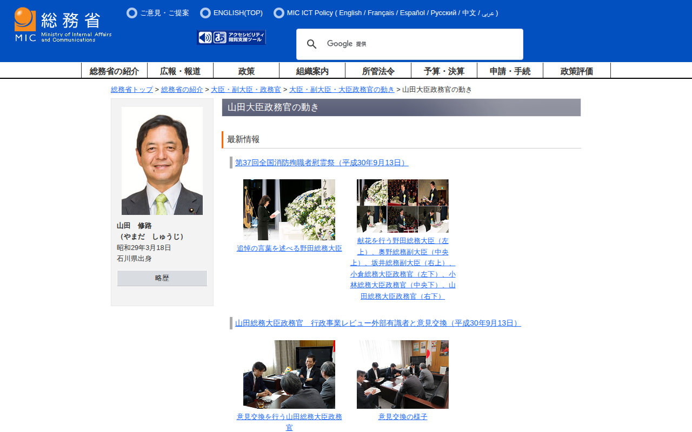Click the MIC 総務省 logo

coord(63,25)
